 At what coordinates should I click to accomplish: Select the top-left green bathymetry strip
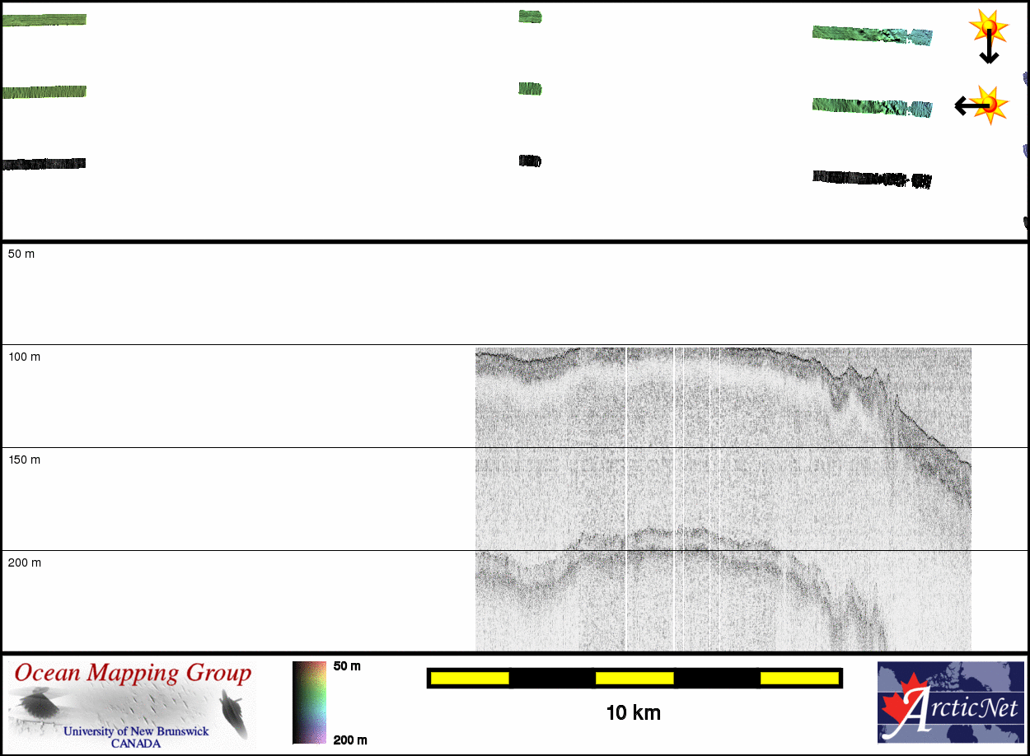44,20
